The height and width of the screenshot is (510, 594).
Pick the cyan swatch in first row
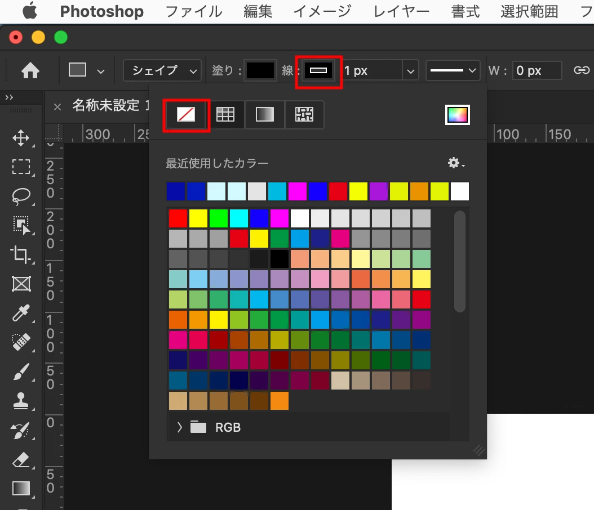point(239,218)
